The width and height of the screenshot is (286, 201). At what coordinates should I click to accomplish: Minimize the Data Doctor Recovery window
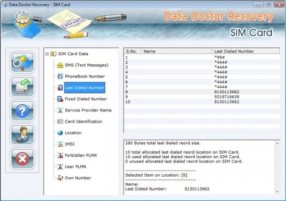[x=258, y=5]
